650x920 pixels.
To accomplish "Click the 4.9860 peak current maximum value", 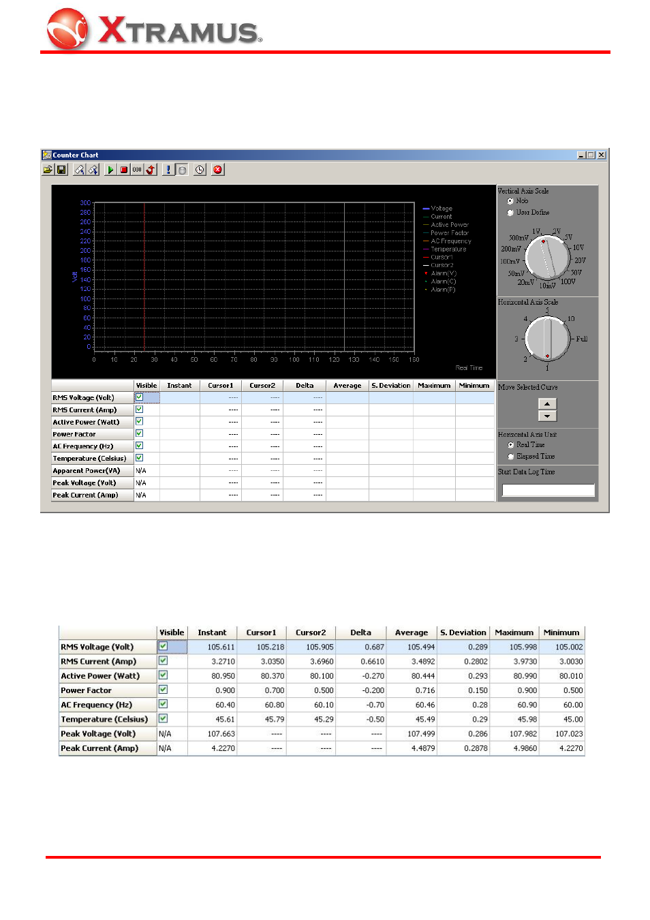I will [x=525, y=748].
